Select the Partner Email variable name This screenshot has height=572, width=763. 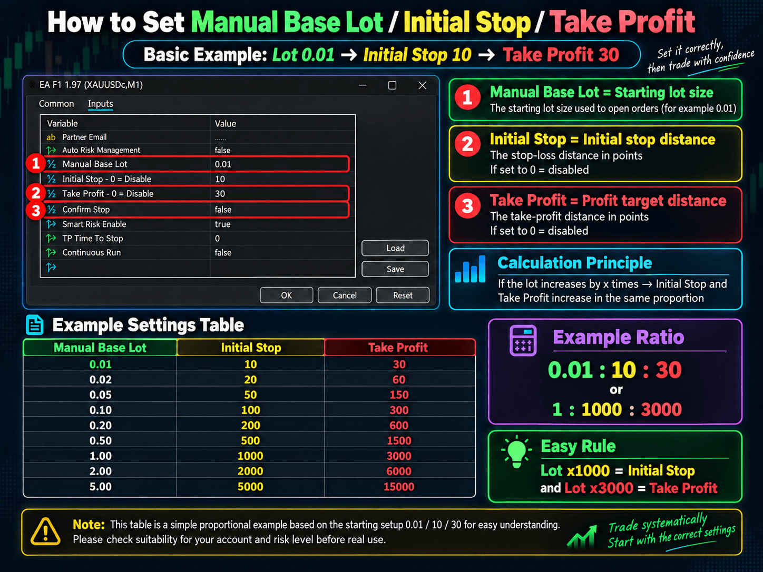tap(84, 137)
